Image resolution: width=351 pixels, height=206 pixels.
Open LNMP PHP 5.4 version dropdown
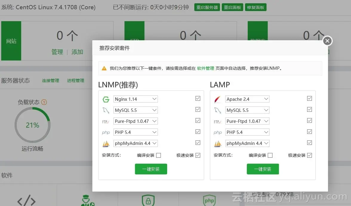coord(136,132)
